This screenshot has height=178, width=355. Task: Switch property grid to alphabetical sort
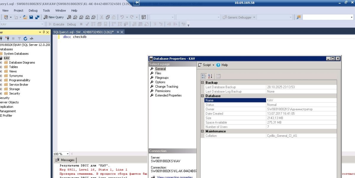210,76
